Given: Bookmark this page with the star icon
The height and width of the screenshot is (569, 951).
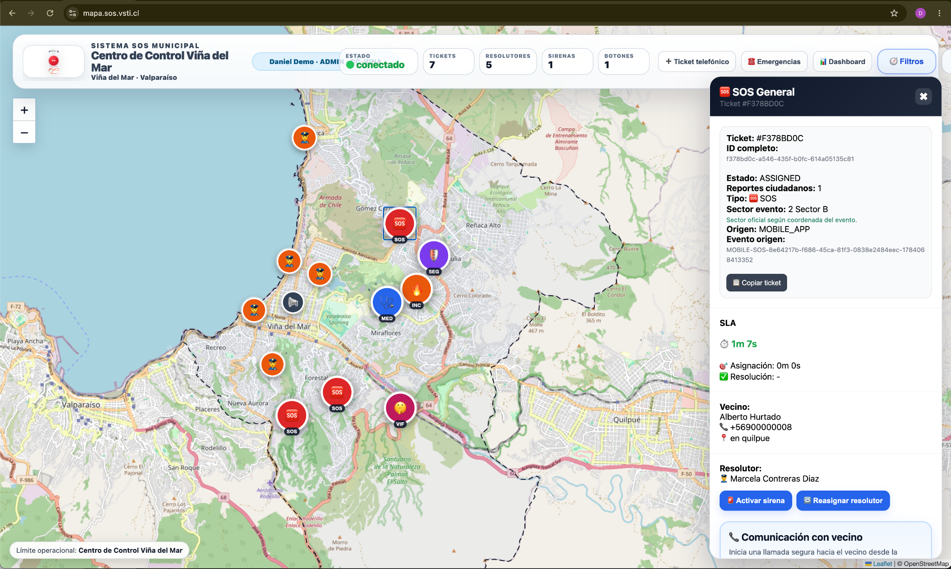Looking at the screenshot, I should pos(894,13).
